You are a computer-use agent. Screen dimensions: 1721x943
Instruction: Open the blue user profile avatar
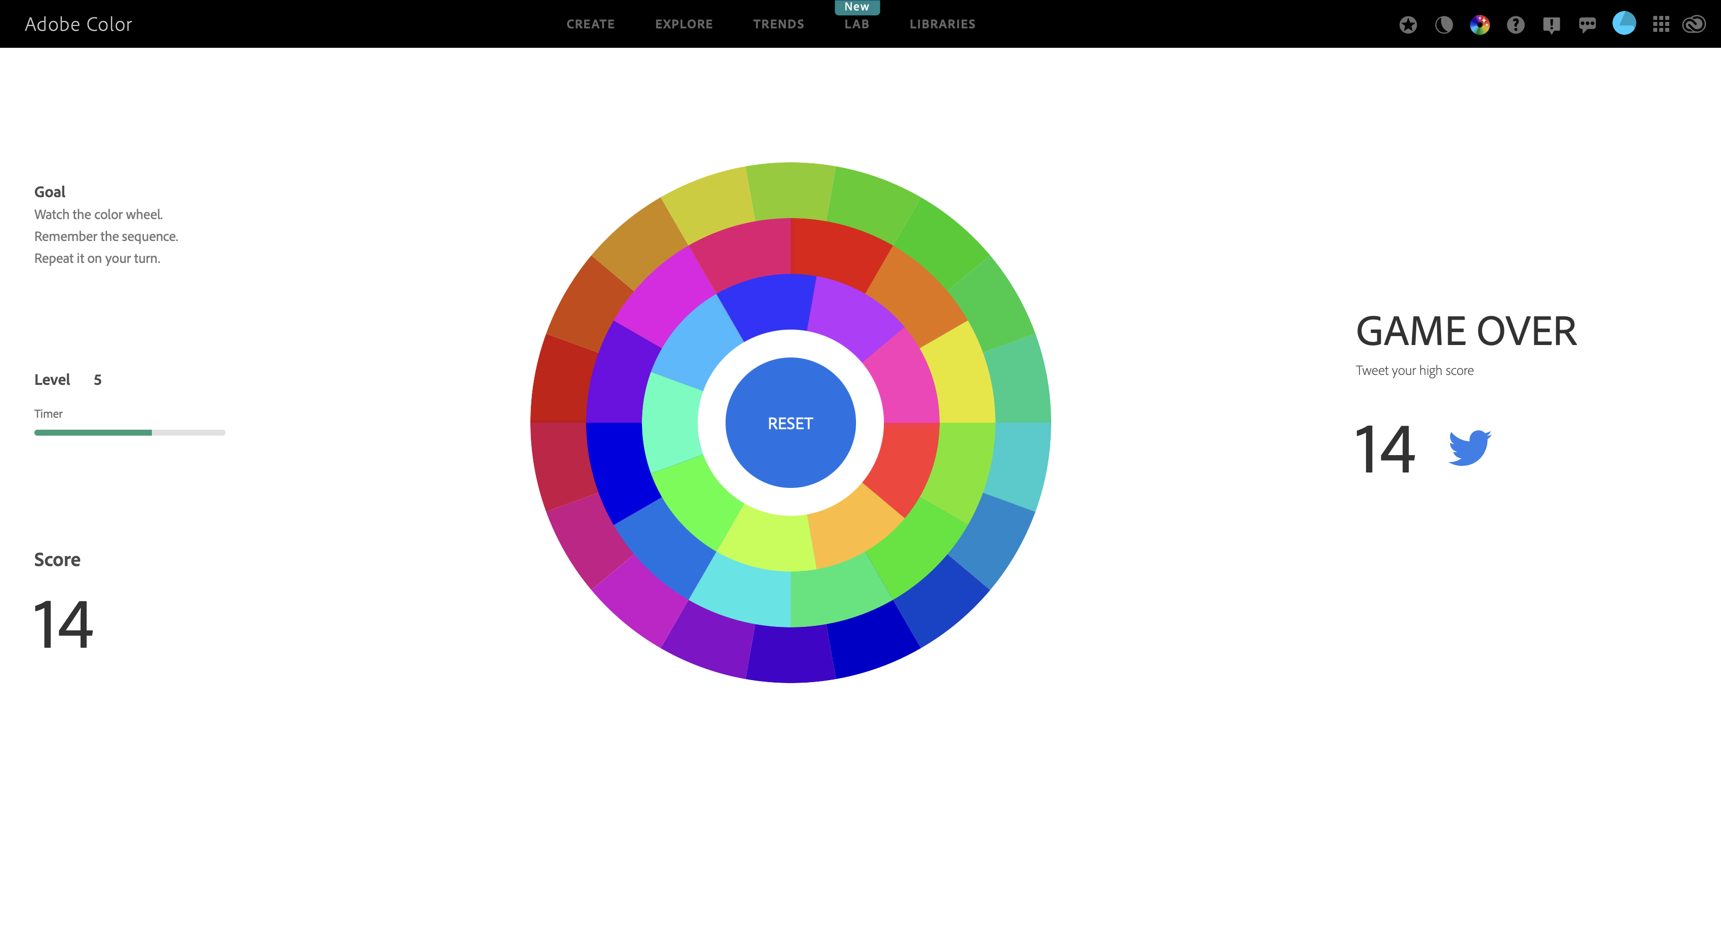[1623, 23]
